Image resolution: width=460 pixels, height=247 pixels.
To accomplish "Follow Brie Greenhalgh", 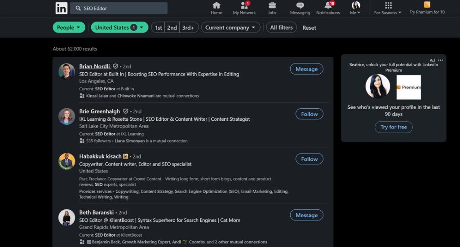I will tap(309, 114).
